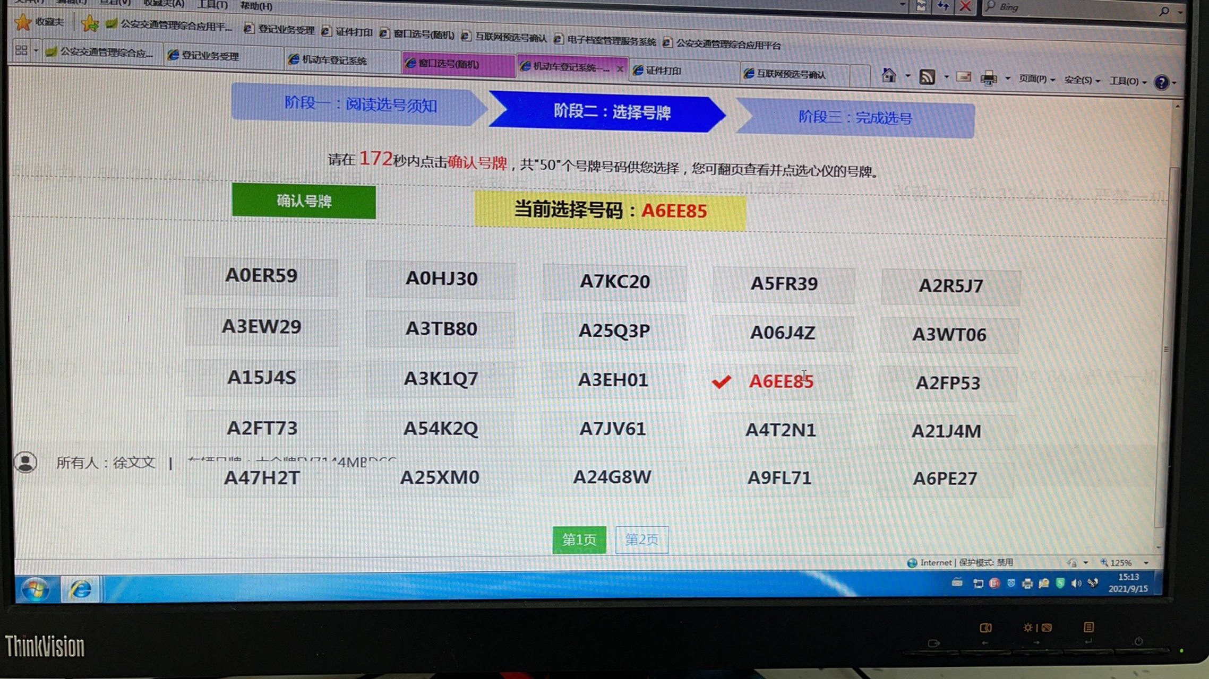
Task: Expand the Print button dropdown arrow
Action: click(x=1007, y=78)
